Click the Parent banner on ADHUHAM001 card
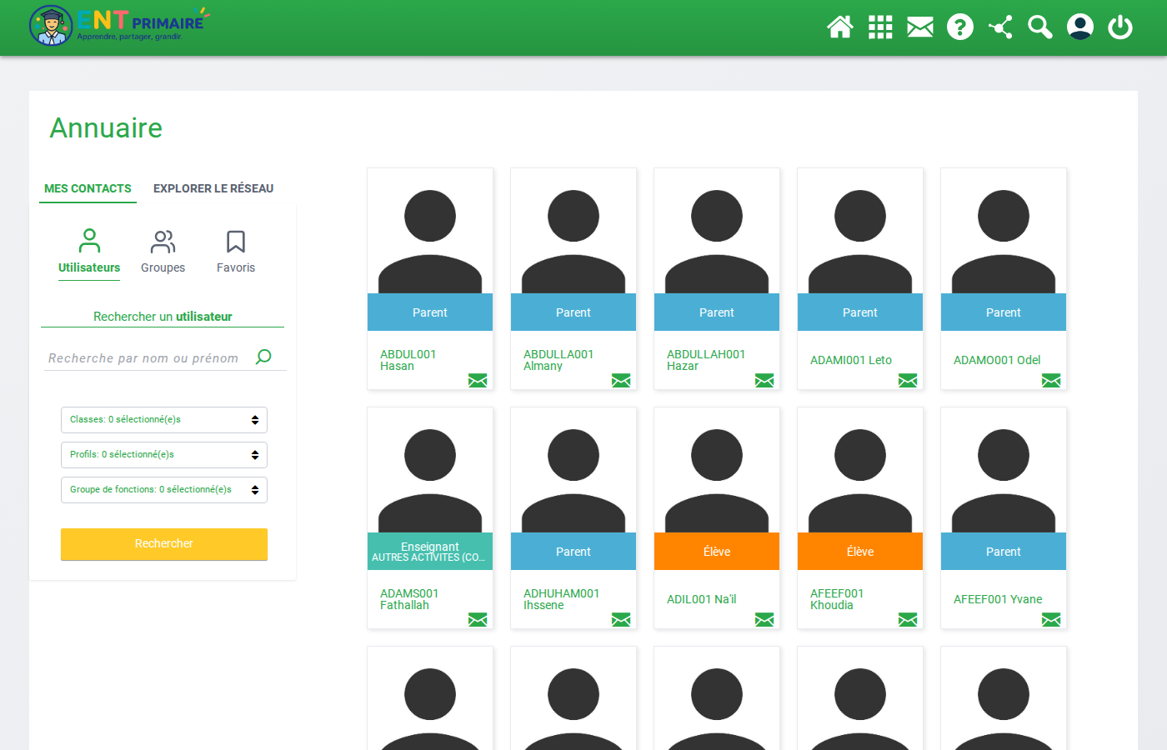 click(x=573, y=552)
